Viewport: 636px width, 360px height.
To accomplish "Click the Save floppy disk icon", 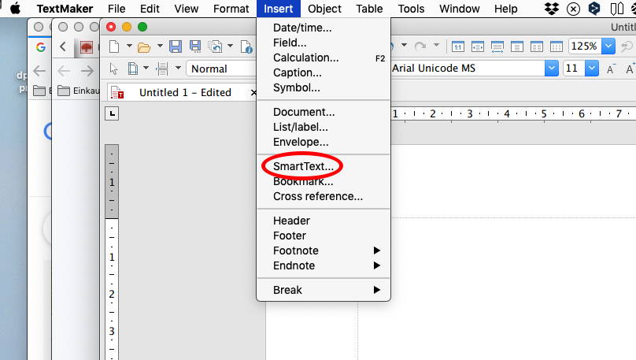I will click(x=176, y=46).
